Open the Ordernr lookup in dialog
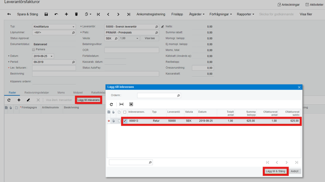 [x=179, y=96]
